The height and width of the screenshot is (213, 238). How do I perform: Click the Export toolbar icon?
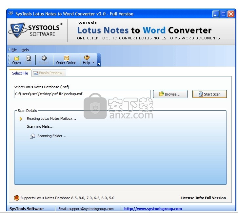click(x=44, y=58)
